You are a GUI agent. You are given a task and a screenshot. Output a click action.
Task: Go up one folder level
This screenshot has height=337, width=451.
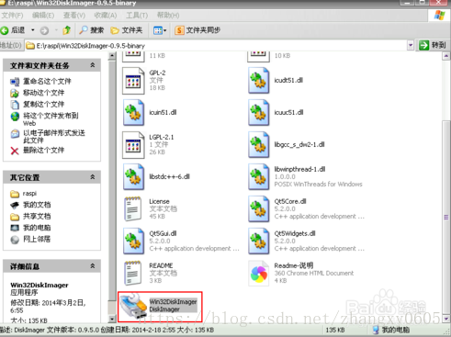click(x=67, y=30)
